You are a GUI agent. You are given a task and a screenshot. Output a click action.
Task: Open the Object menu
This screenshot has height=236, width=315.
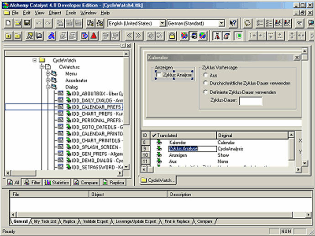click(x=55, y=13)
